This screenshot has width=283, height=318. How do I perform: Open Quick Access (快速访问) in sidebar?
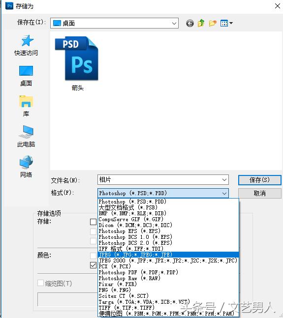pyautogui.click(x=26, y=45)
